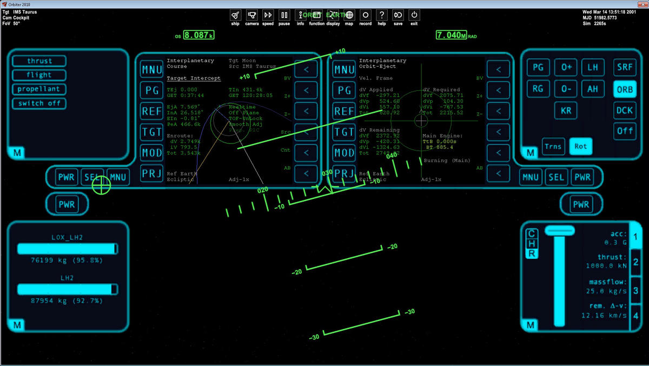Click the Z- arrow button on the Interplanetary Course MFD
This screenshot has width=649, height=366.
306,111
